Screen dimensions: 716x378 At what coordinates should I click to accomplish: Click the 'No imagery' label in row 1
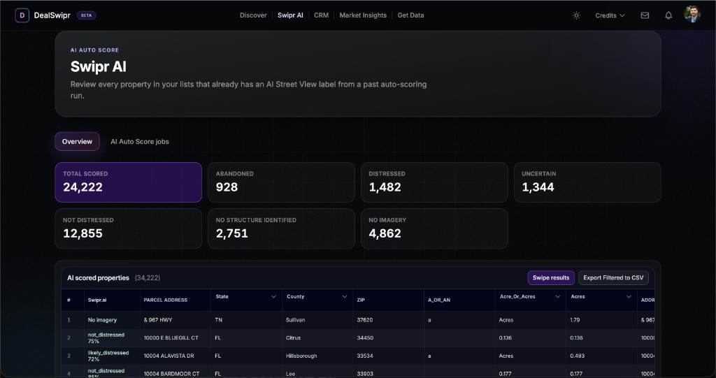click(x=102, y=320)
